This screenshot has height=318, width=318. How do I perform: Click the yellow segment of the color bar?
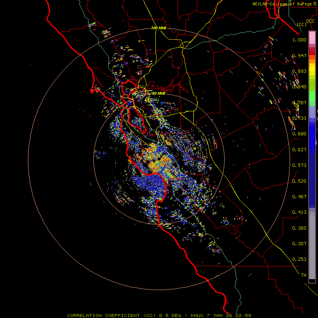click(x=312, y=70)
